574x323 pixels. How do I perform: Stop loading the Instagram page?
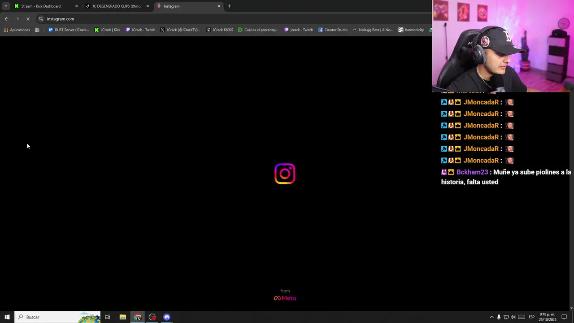point(28,19)
